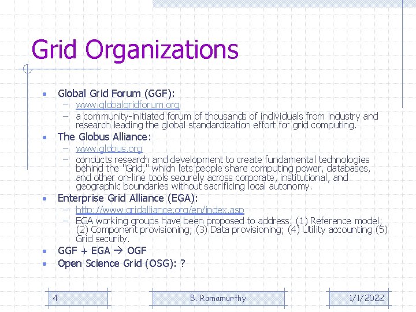Screen dimensions: 416x312
Task: Click the 'Grid Organizations' slide title
Action: click(135, 50)
